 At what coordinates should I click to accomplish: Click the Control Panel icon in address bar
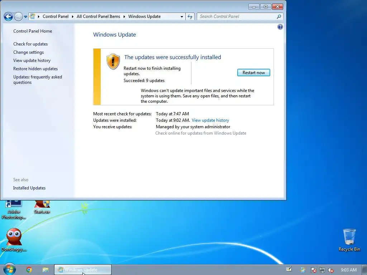click(x=33, y=16)
